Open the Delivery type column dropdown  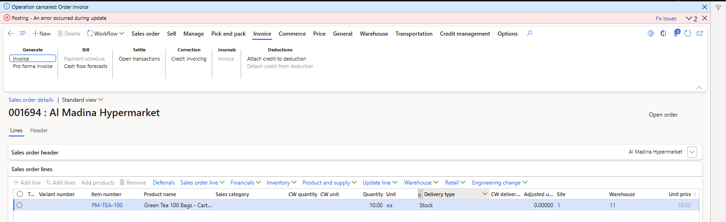point(485,194)
